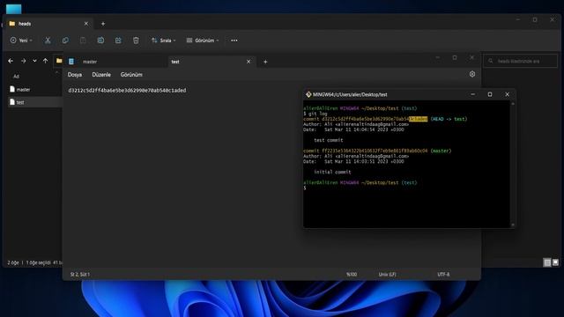Switch Explorer to large icons view icon
The height and width of the screenshot is (317, 564).
[555, 262]
